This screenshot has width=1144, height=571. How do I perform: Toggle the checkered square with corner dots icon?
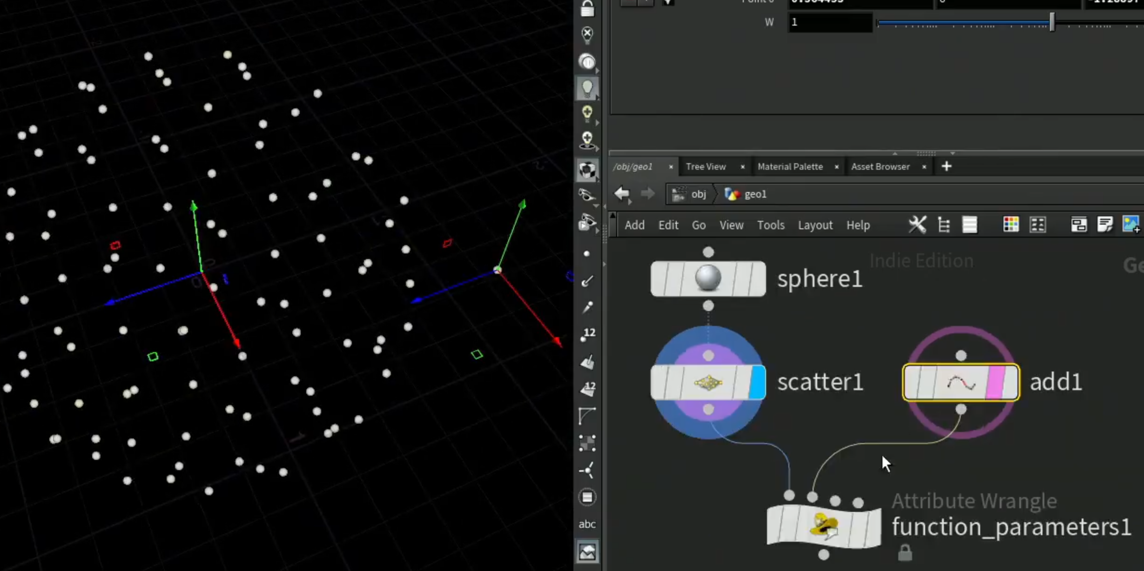tap(587, 443)
